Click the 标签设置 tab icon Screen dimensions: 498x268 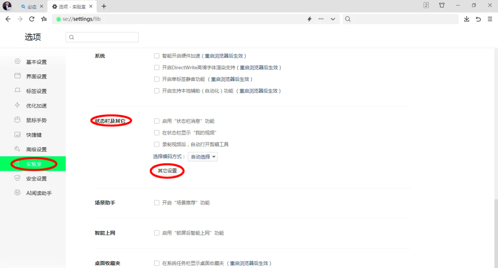[x=18, y=91]
